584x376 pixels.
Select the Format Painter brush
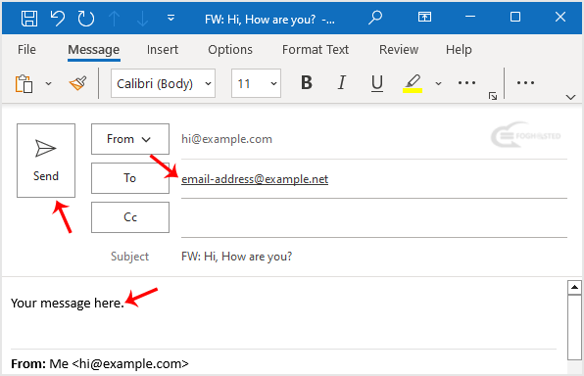[77, 83]
